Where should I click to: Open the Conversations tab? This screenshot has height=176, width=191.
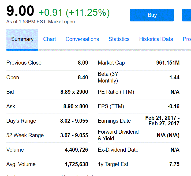tap(82, 39)
